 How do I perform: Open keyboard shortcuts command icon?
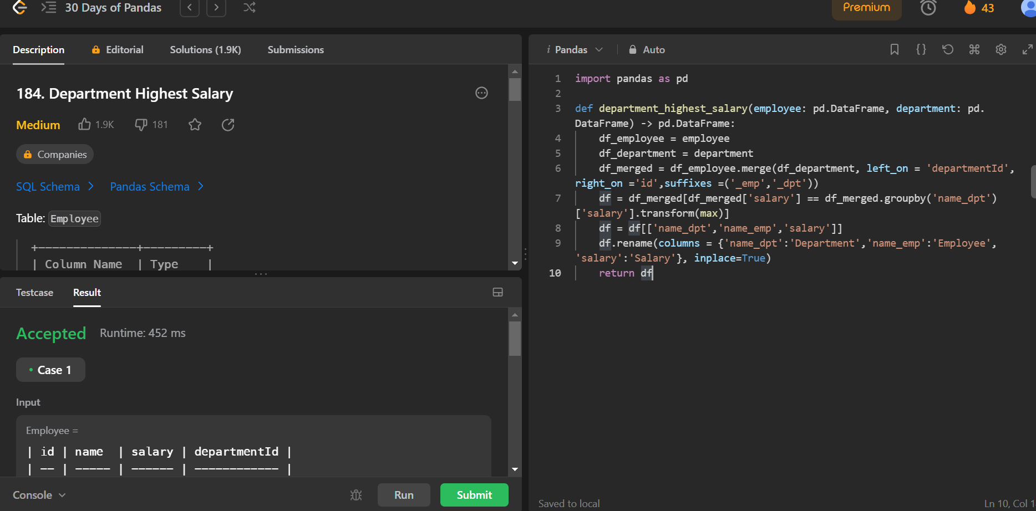click(974, 49)
